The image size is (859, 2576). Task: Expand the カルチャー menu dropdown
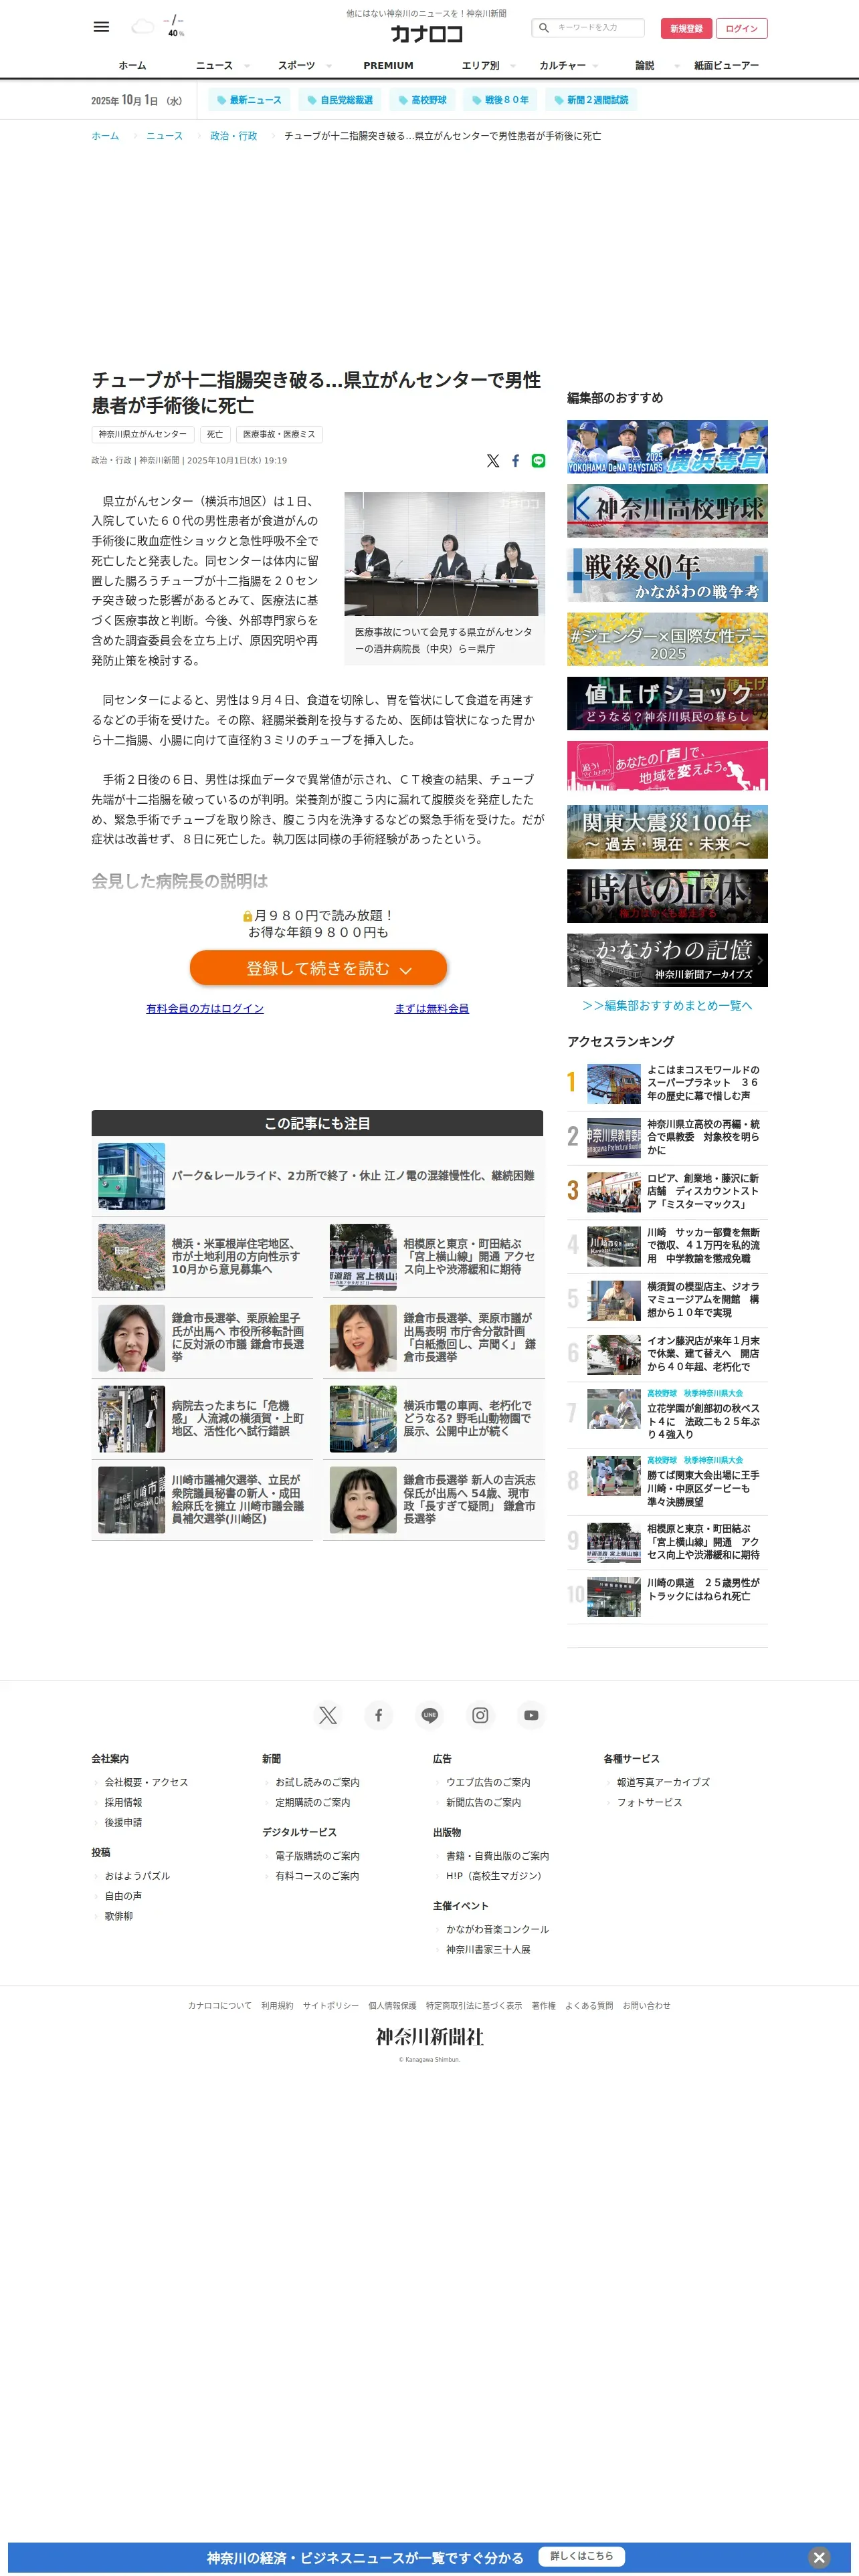[596, 66]
